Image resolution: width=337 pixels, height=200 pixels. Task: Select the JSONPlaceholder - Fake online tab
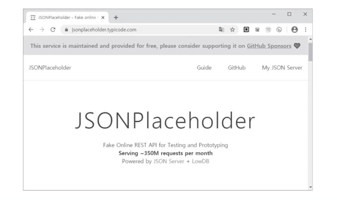click(67, 17)
